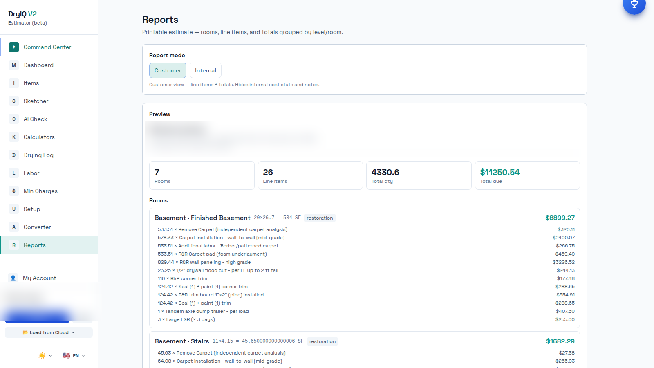Open the Labor page
654x368 pixels.
(49, 173)
